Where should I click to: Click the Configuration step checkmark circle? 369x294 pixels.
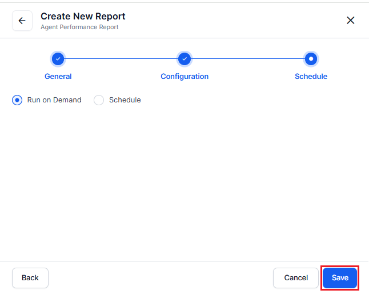(x=184, y=58)
